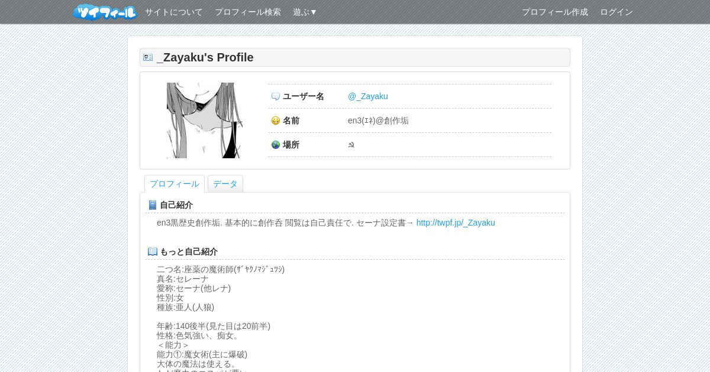Click the もっと自己紹介 section heading
710x372 pixels.
(x=189, y=252)
